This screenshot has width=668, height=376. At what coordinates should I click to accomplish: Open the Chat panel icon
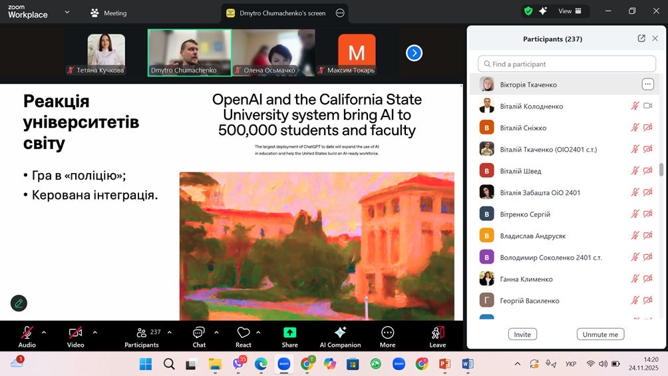199,333
